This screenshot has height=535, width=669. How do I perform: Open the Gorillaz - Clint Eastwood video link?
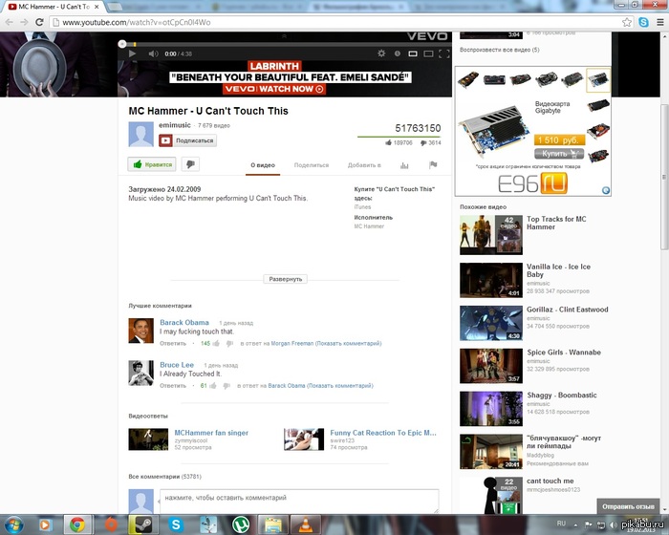point(567,310)
